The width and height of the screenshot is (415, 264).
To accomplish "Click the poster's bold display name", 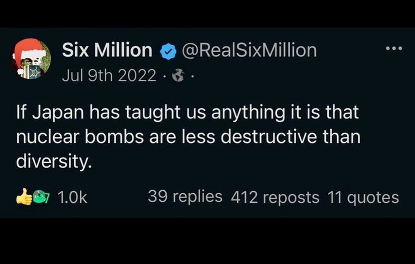I will [x=107, y=50].
